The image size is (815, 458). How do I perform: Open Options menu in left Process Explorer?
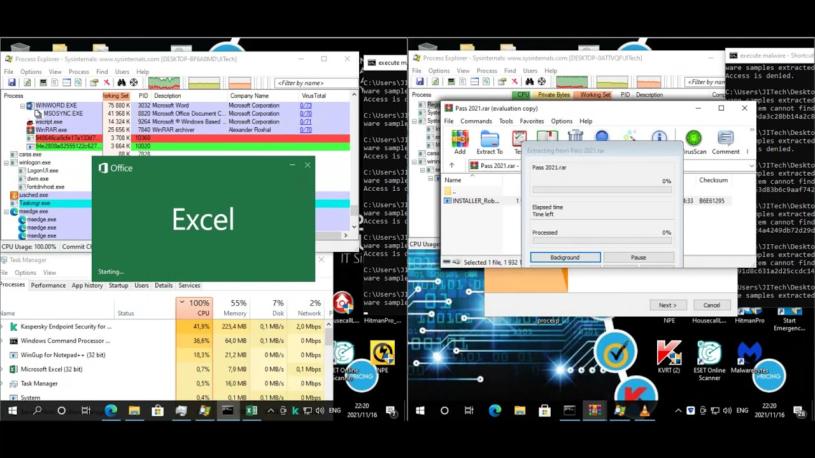pyautogui.click(x=31, y=72)
